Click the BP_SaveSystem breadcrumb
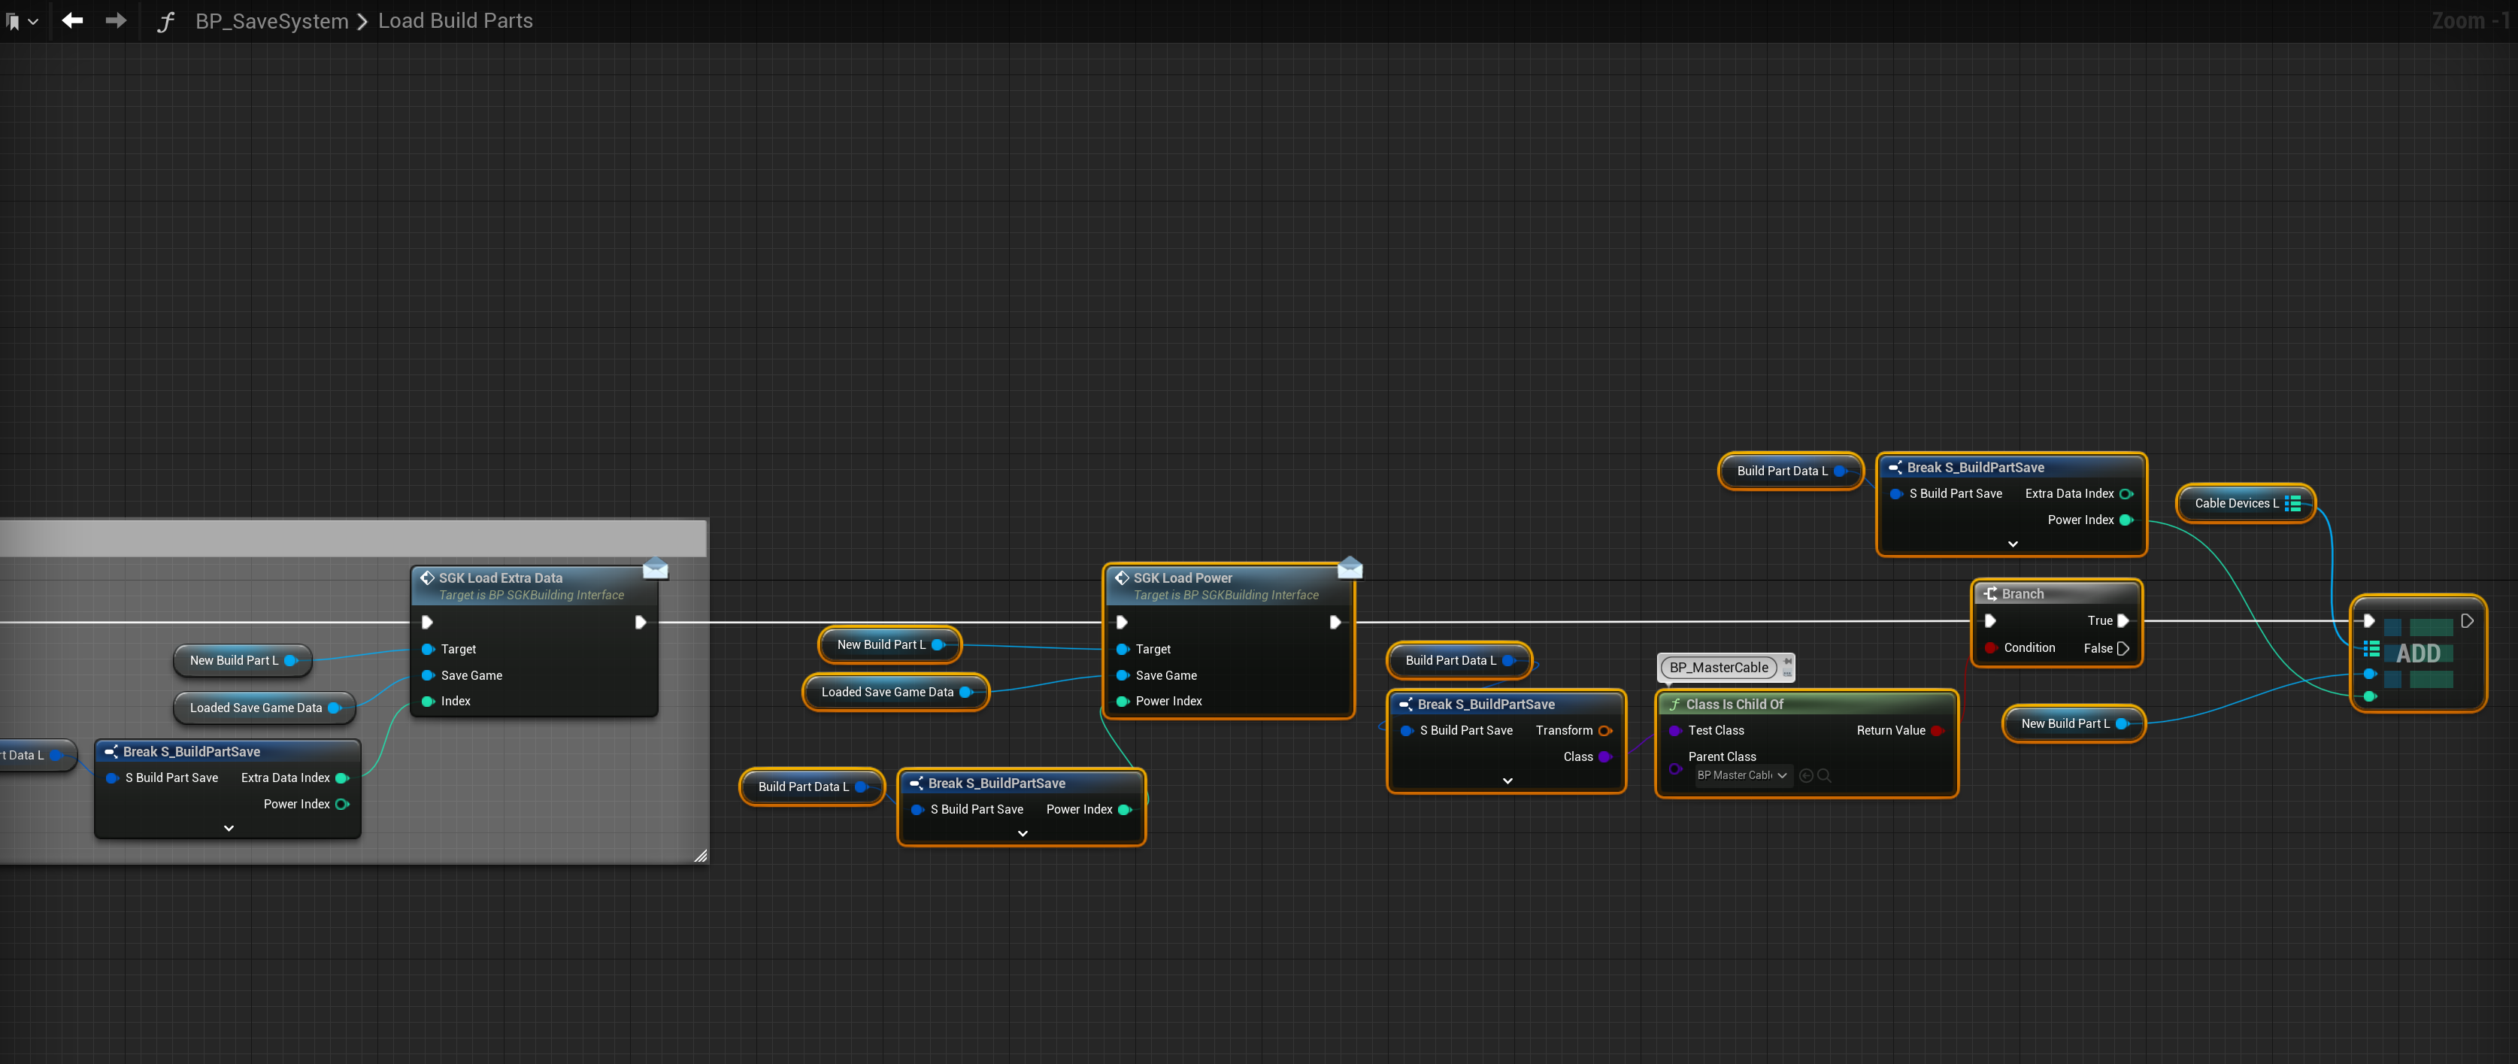The image size is (2518, 1064). pos(271,20)
